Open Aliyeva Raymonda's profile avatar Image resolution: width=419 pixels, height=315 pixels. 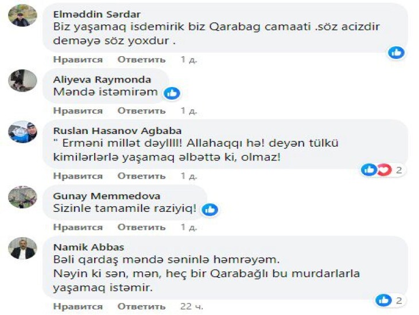tap(22, 81)
